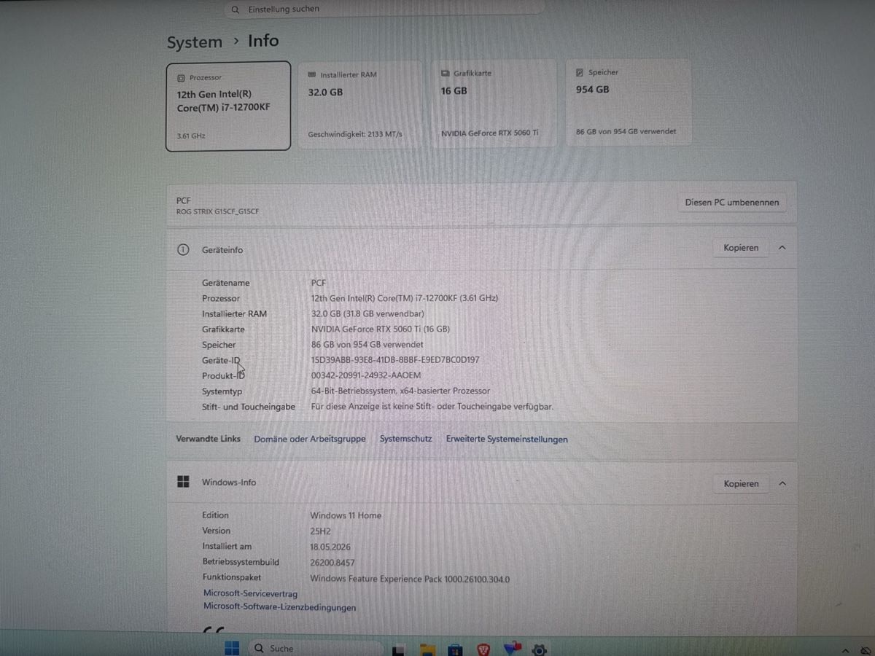The width and height of the screenshot is (875, 656).
Task: Launch Microsoft Store from the taskbar
Action: coord(455,649)
